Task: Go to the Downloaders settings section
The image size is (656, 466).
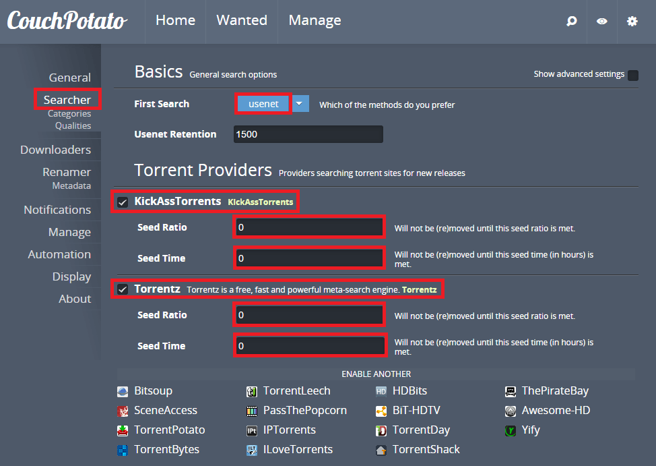Action: click(55, 150)
